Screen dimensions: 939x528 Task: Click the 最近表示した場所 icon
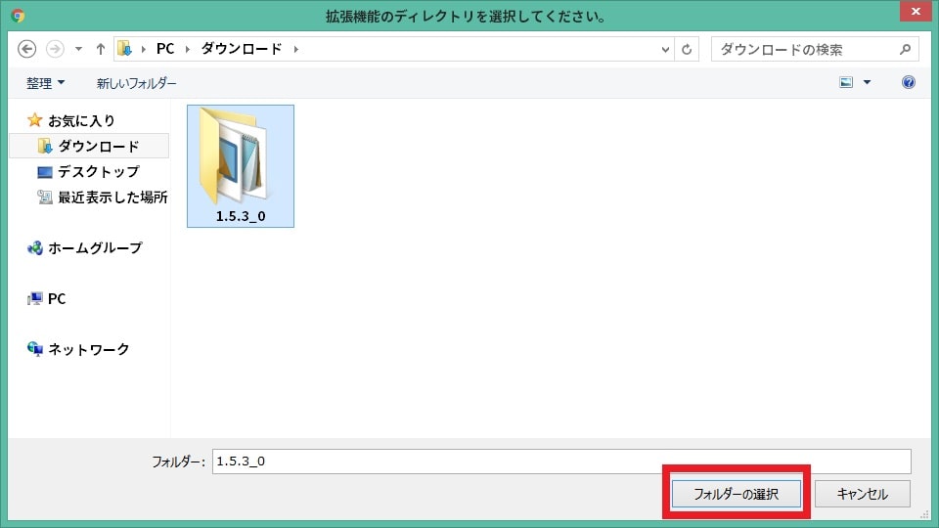(45, 197)
